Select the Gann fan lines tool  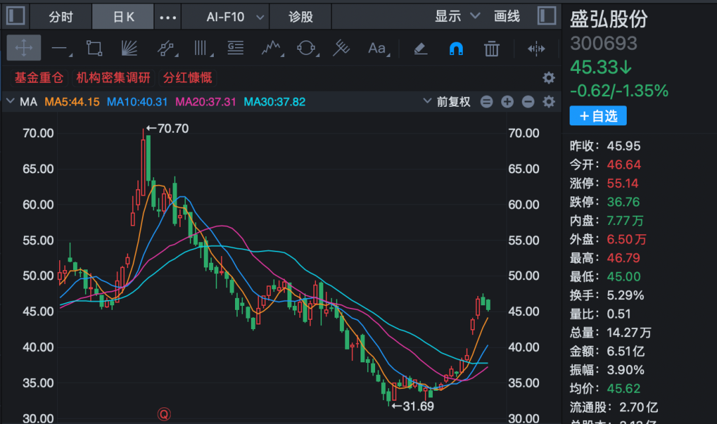coord(129,48)
